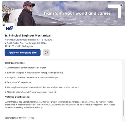Click the Basic Qualifications heading

(15, 63)
